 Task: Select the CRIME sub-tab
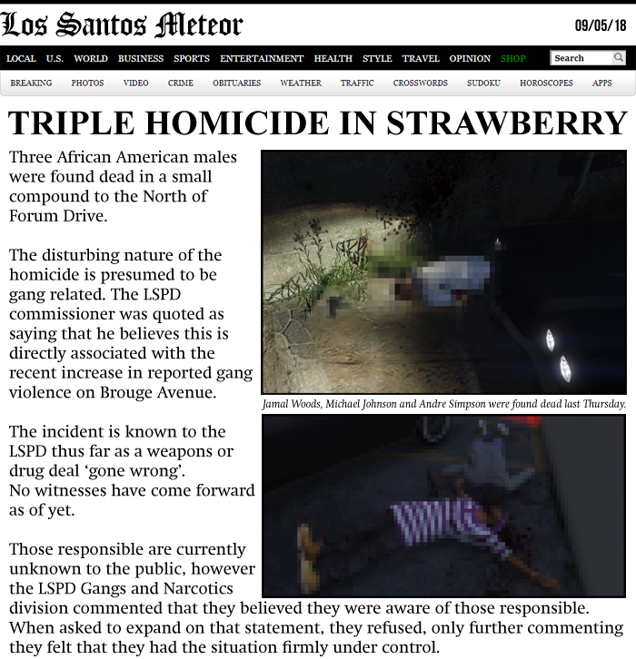pyautogui.click(x=181, y=83)
